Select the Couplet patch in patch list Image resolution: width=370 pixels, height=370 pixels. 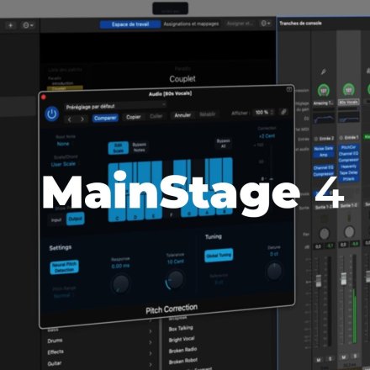coord(65,88)
